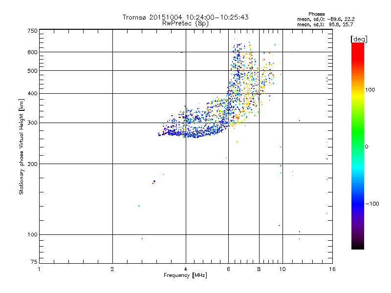Click the x-axis tick label "4"

[x=186, y=269]
